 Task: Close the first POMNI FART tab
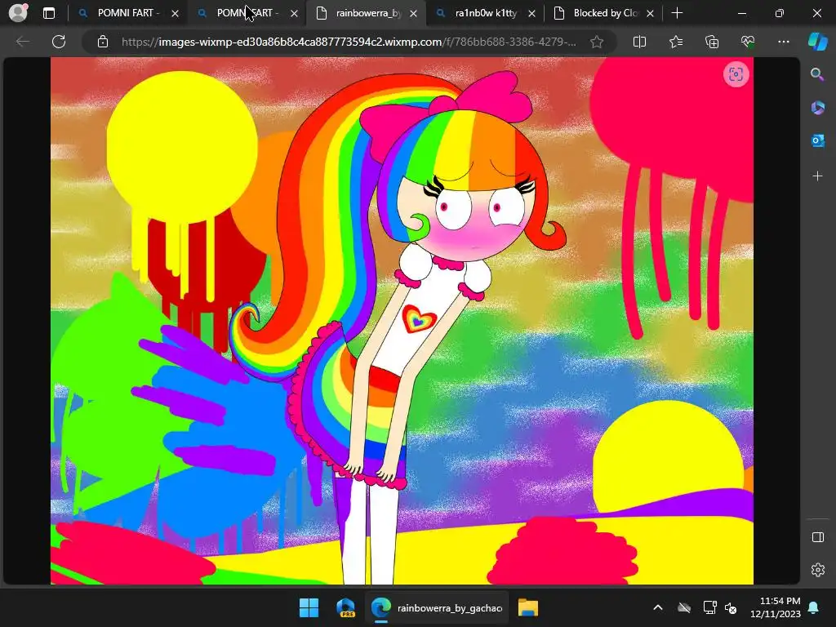175,14
